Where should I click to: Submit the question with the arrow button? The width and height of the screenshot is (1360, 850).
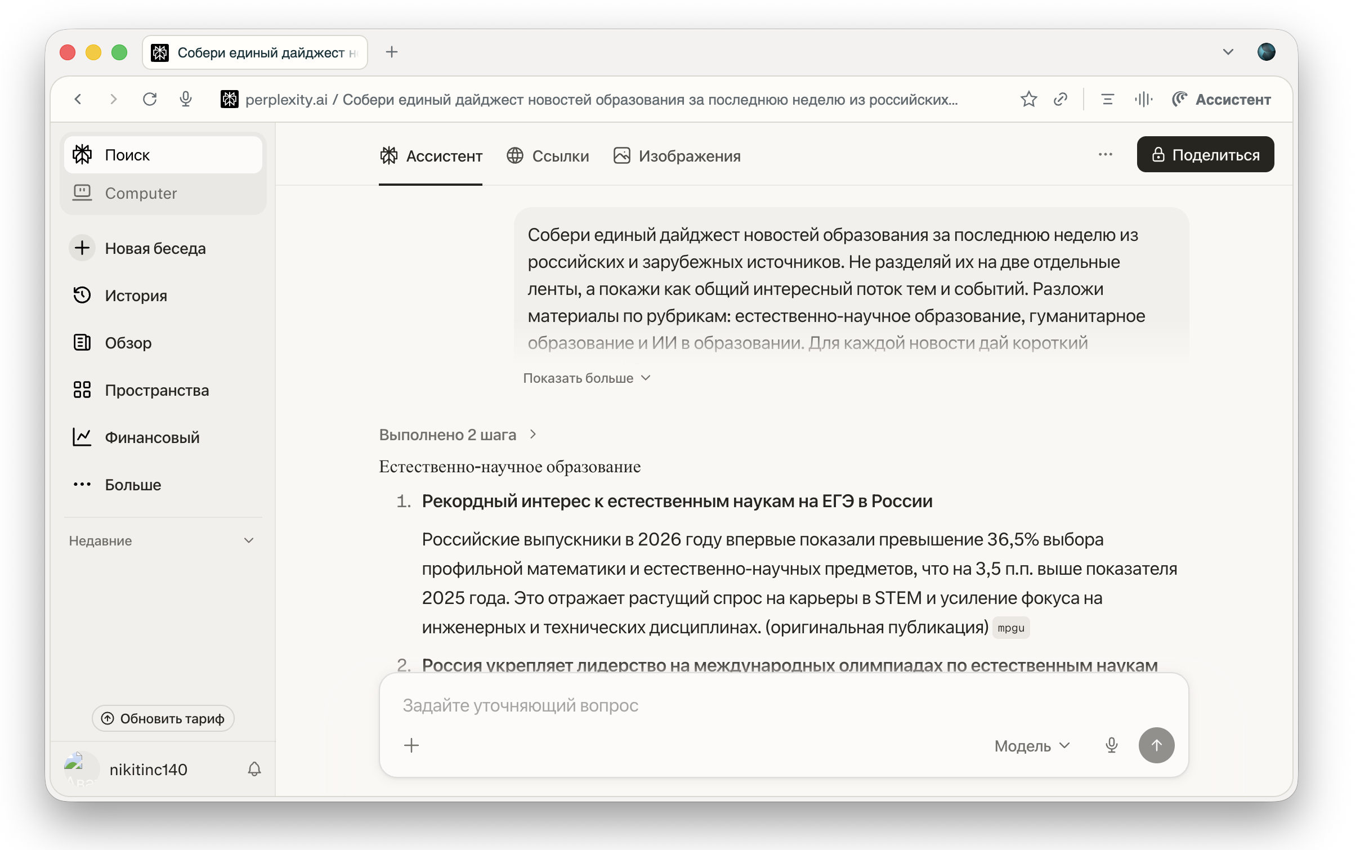1156,745
